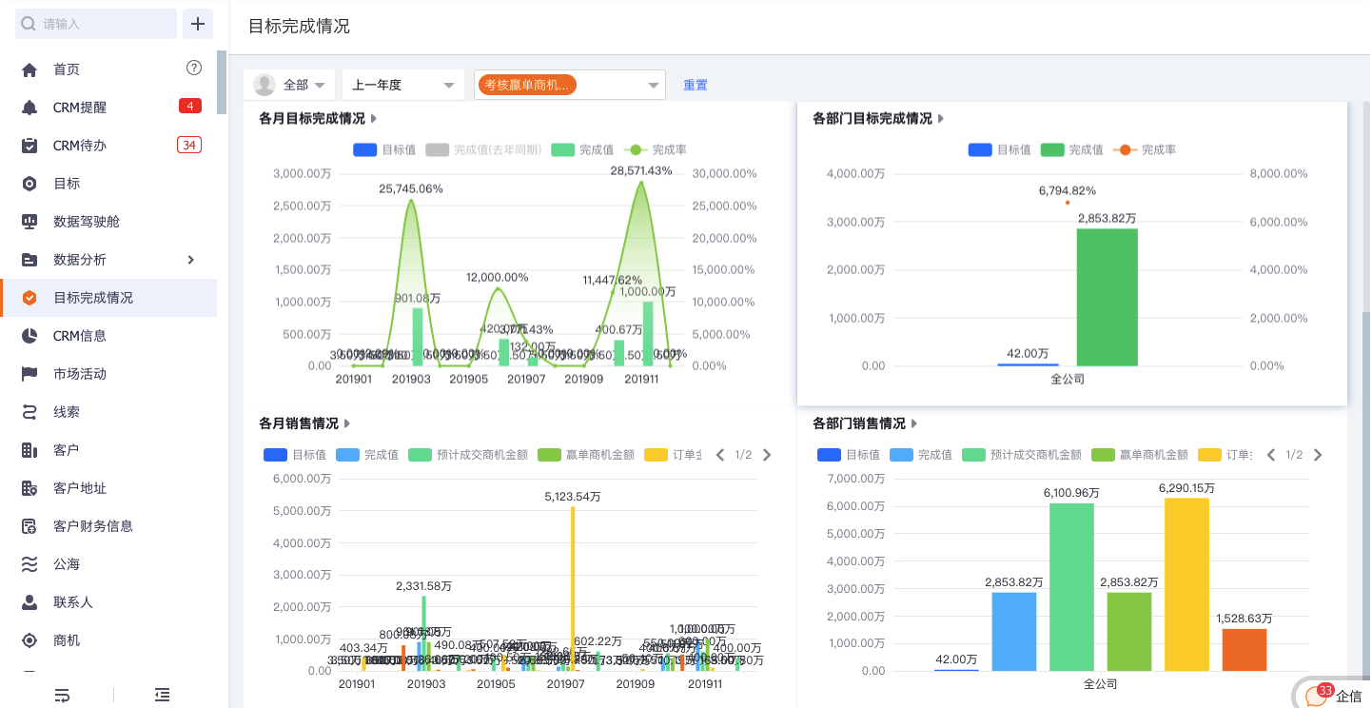Image resolution: width=1372 pixels, height=708 pixels.
Task: Toggle the 目标值 legend in 各月目标完成情况
Action: (x=383, y=149)
